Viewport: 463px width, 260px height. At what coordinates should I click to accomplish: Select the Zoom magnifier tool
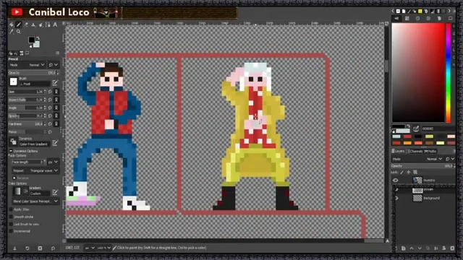pos(19,32)
